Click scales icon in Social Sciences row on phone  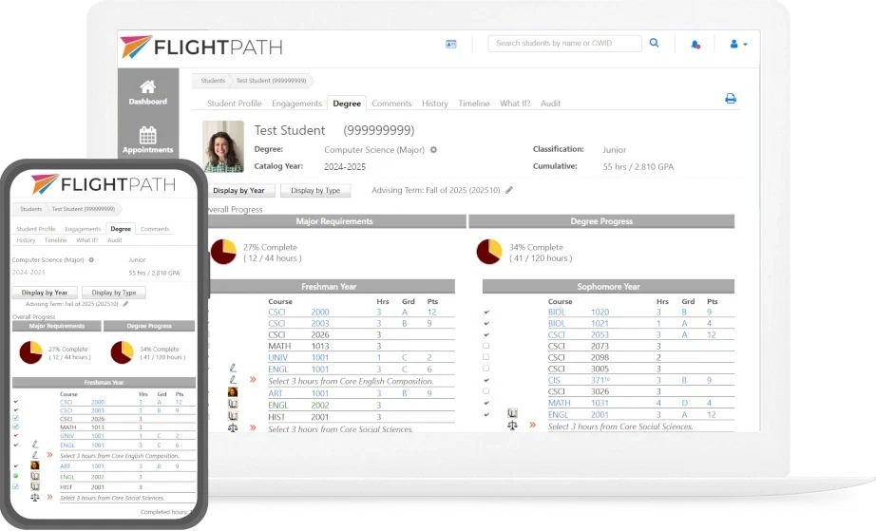(x=34, y=497)
